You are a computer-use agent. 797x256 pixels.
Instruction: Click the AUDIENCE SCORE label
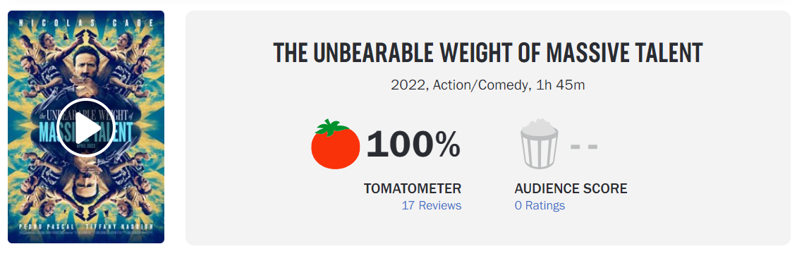(571, 189)
